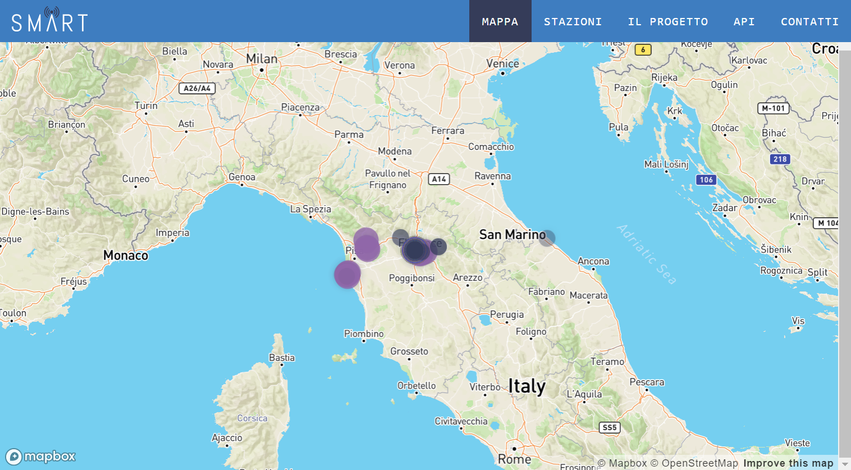The width and height of the screenshot is (851, 470).
Task: Click the 'Poggibonsi' map label
Action: (x=411, y=278)
